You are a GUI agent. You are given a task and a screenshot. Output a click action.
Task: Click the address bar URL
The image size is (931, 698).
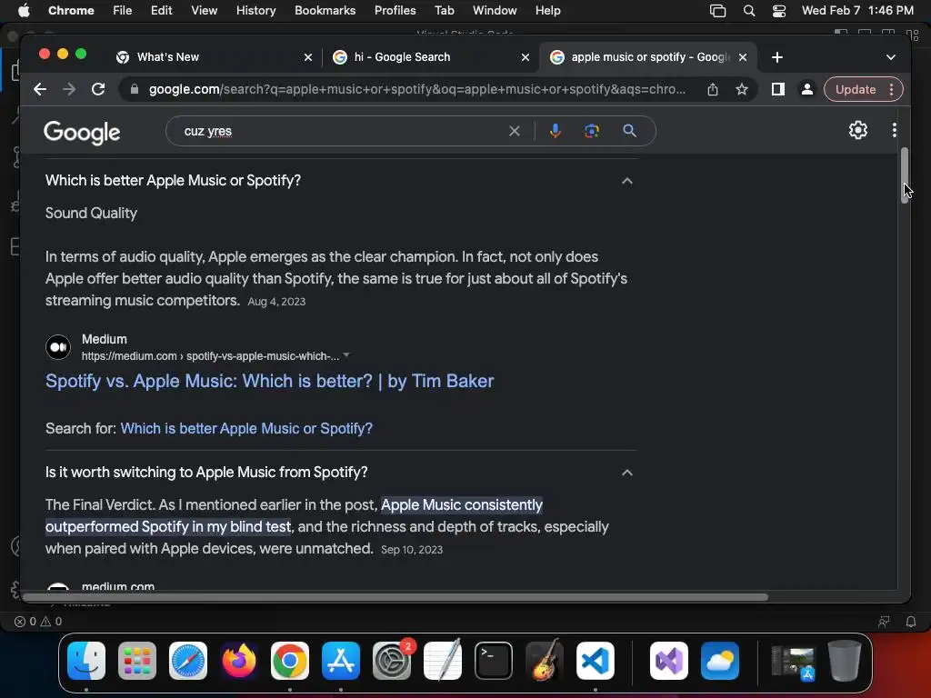click(x=416, y=90)
